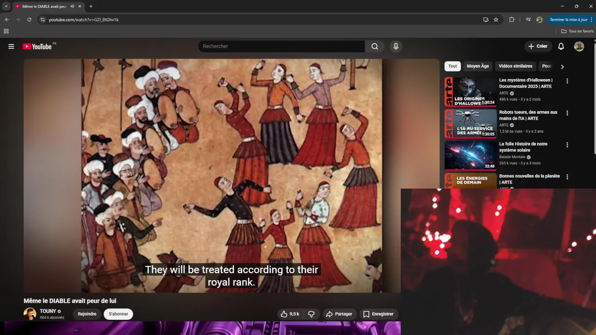Open the apps grid icon in bookmarks bar
Image resolution: width=596 pixels, height=335 pixels.
click(6, 31)
